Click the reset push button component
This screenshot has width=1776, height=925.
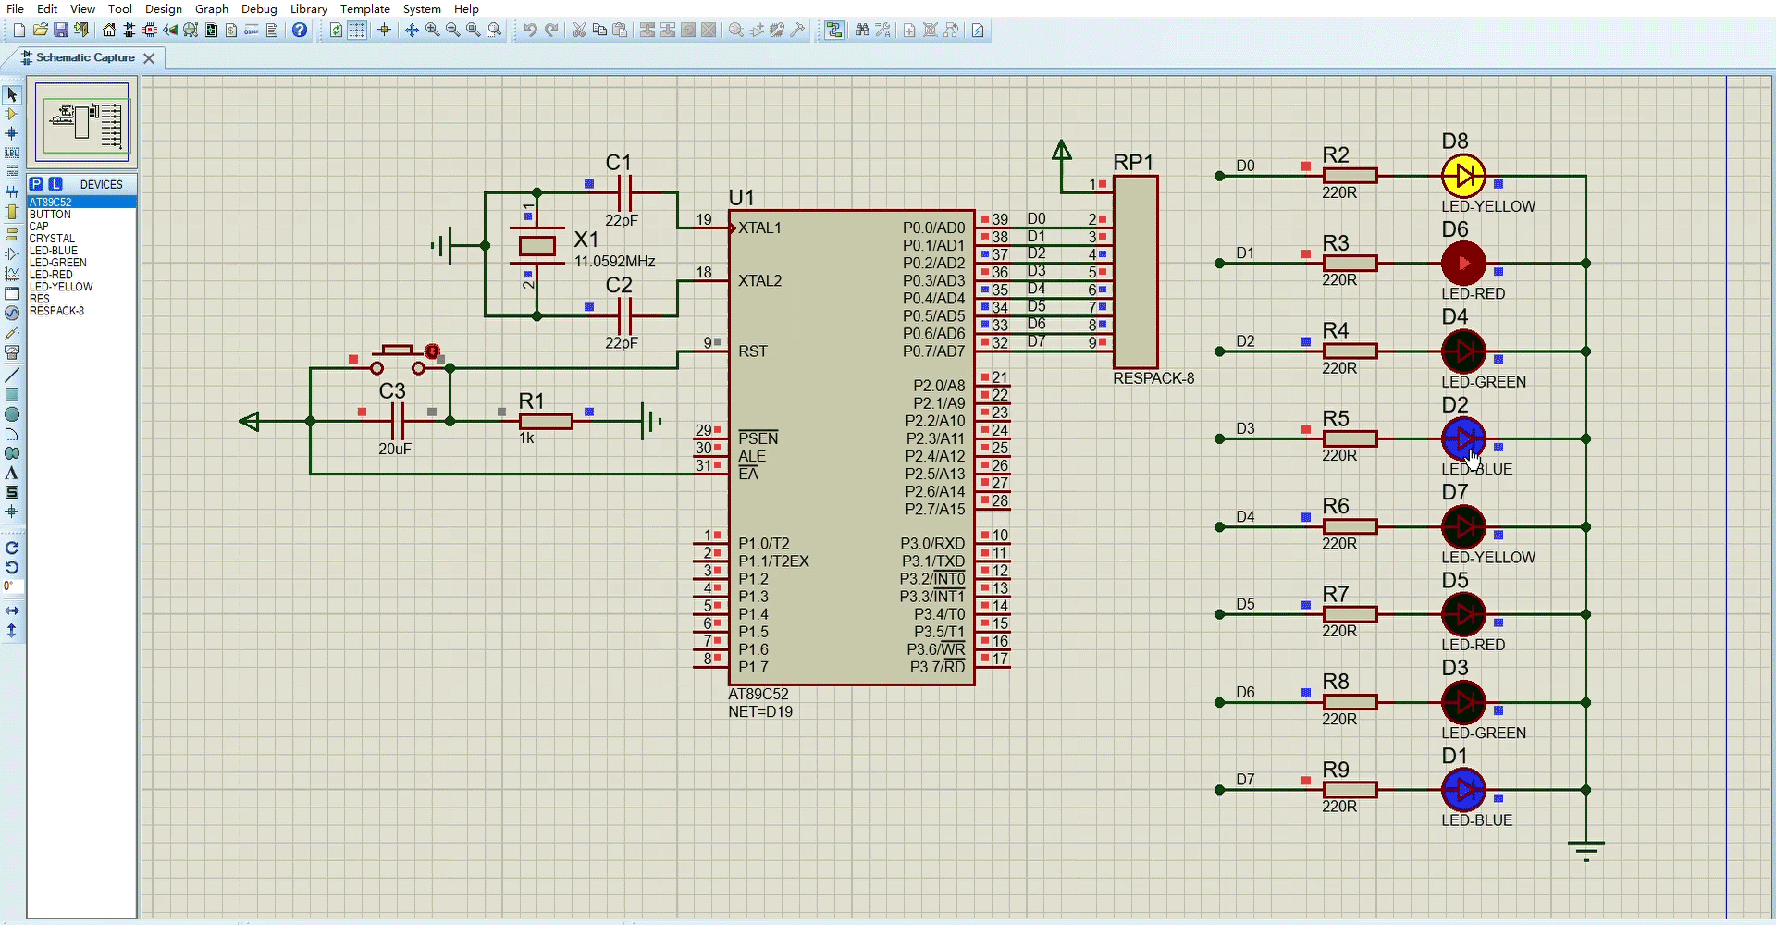(399, 358)
